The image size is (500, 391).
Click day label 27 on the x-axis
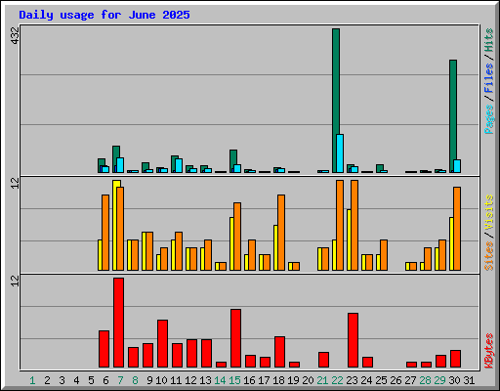tap(410, 380)
